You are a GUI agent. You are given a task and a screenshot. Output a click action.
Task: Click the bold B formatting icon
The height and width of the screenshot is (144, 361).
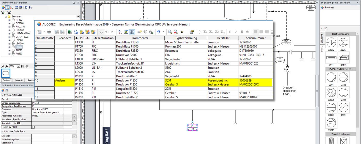tap(230, 32)
